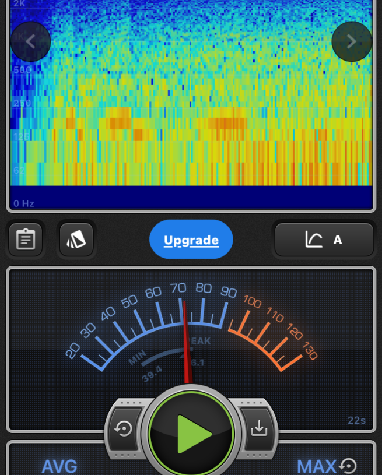This screenshot has height=475, width=382.
Task: Go to previous chart with left arrow
Action: click(x=30, y=41)
